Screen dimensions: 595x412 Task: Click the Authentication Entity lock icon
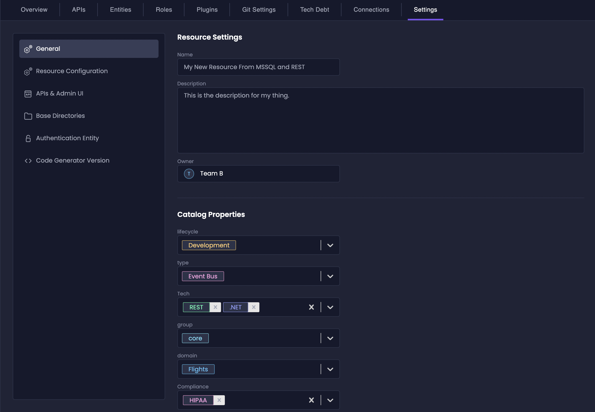pyautogui.click(x=28, y=138)
